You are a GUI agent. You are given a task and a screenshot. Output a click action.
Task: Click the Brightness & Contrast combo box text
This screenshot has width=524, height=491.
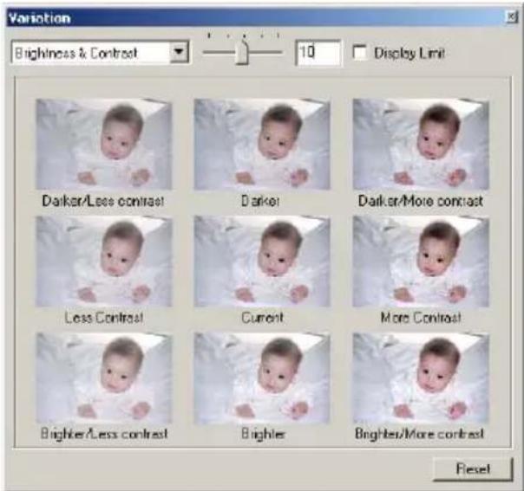76,53
